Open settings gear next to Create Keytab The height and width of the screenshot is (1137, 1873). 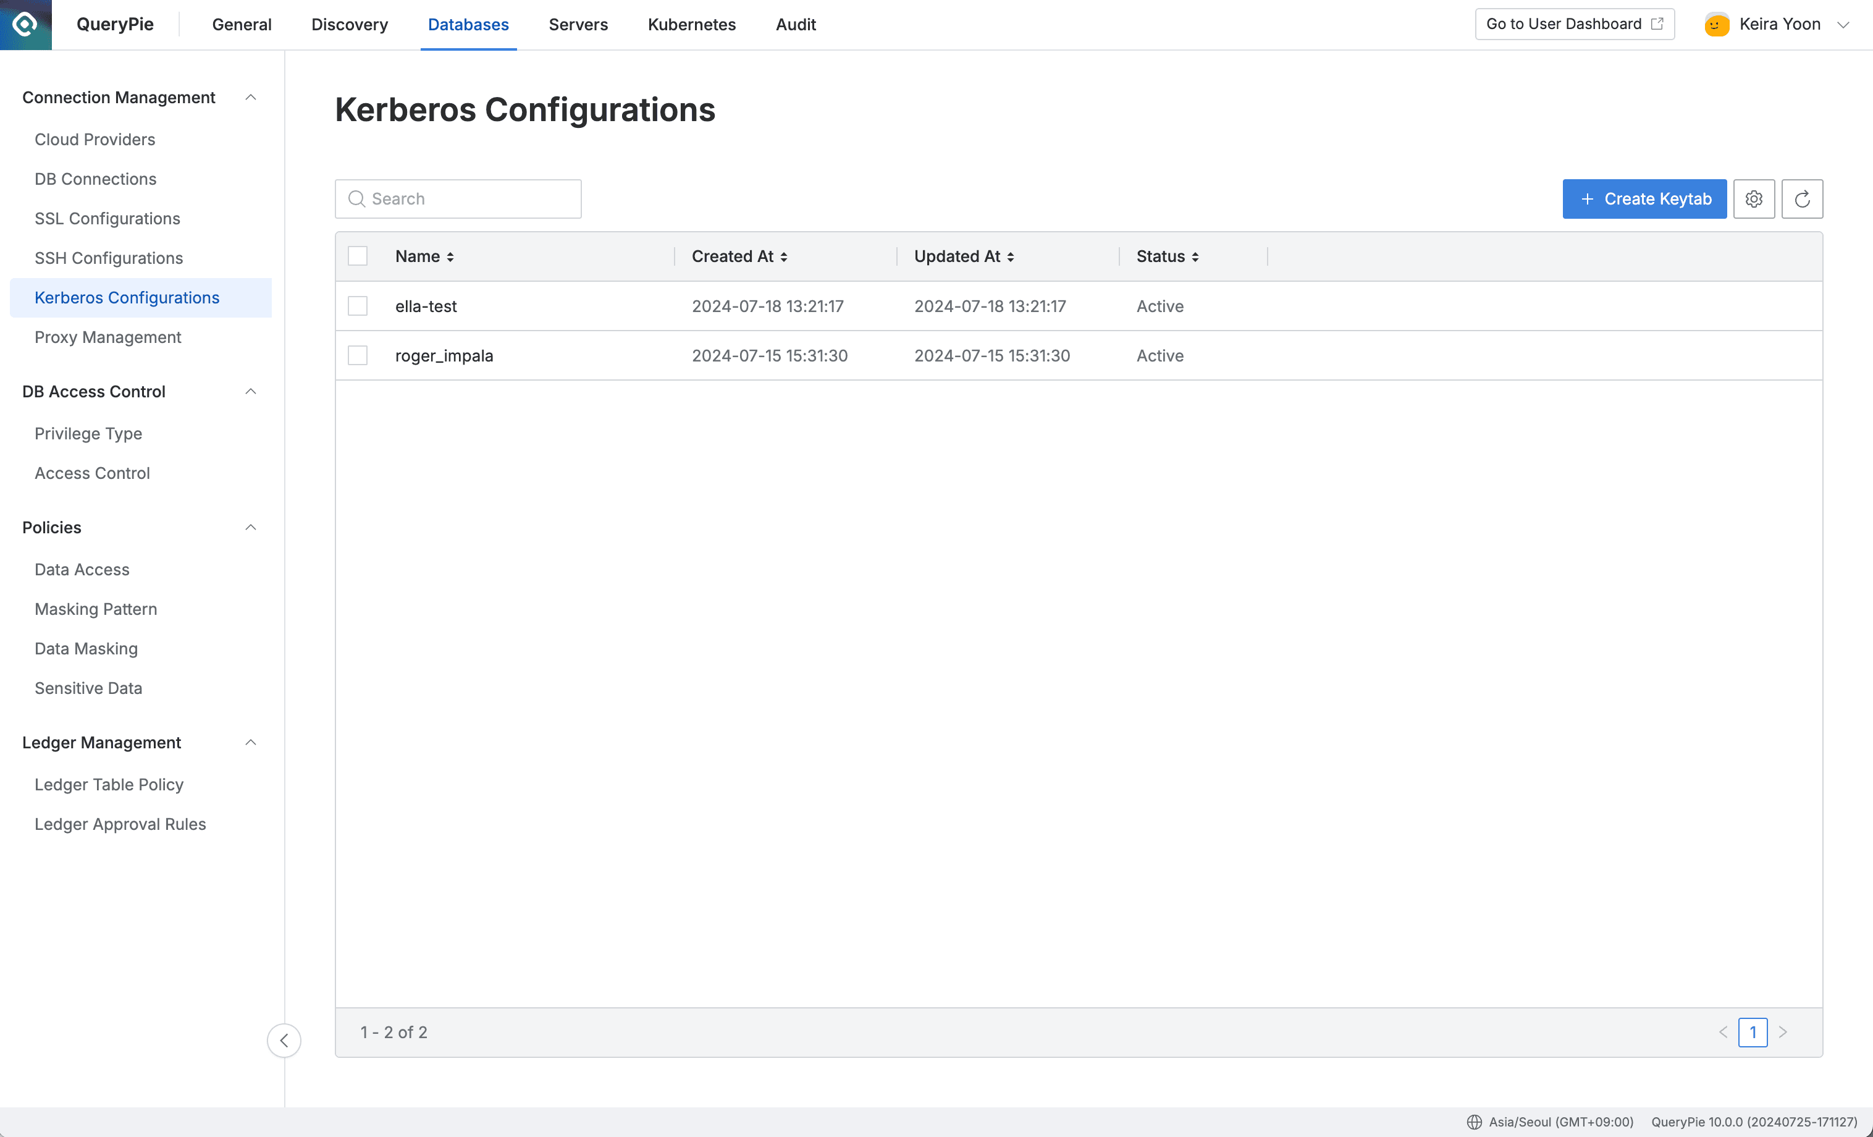coord(1754,198)
